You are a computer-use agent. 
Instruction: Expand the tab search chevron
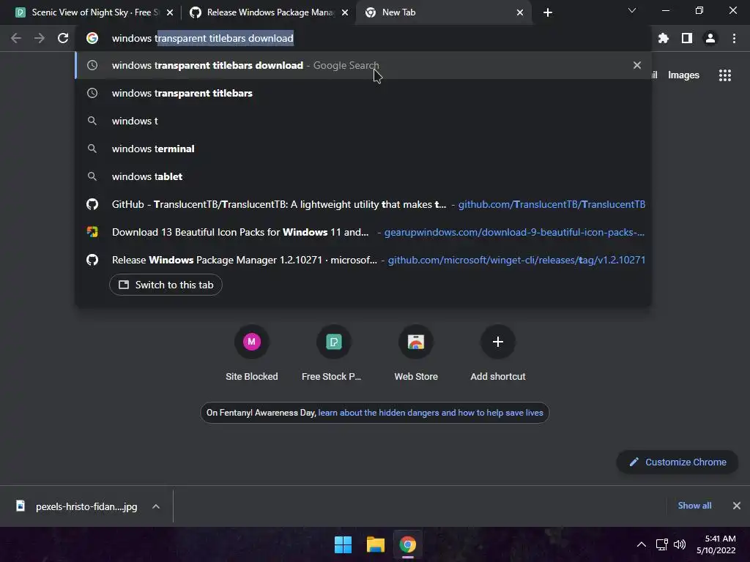(x=632, y=10)
